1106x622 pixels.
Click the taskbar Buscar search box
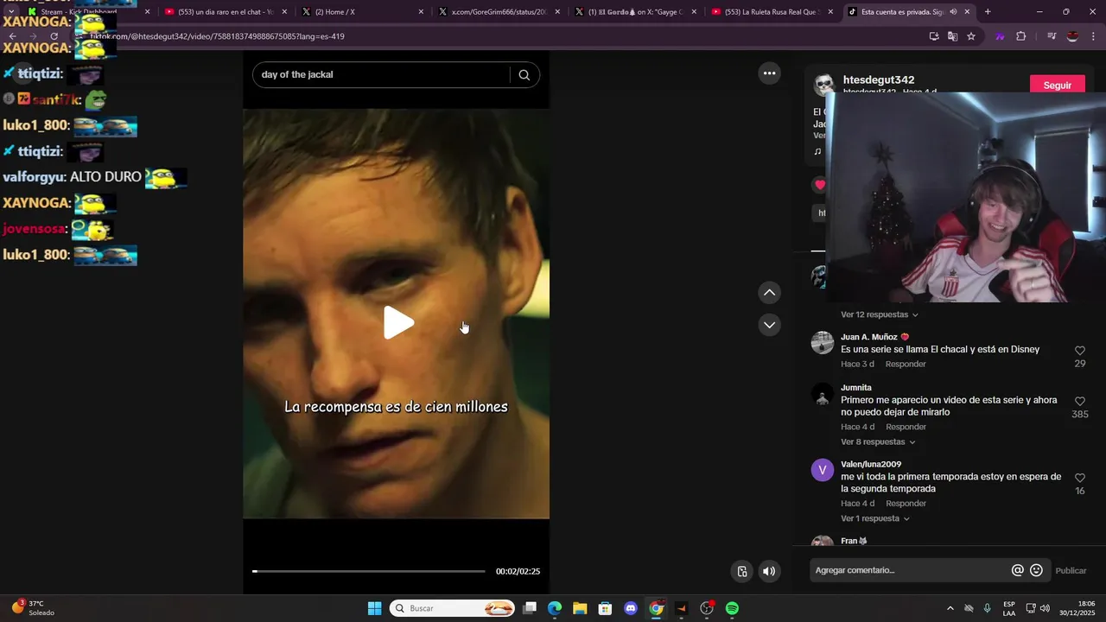(452, 608)
